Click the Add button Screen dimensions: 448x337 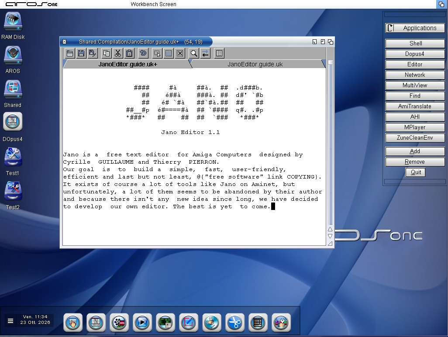[415, 151]
